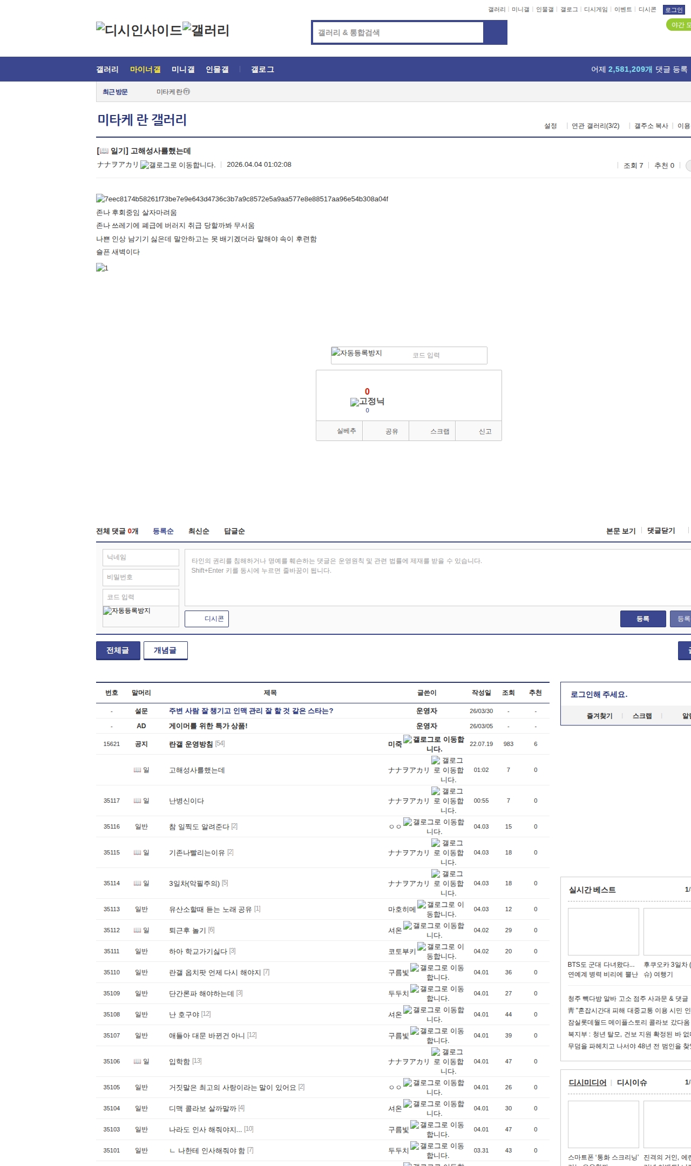
Task: Open the BTS도 군대 다녀왔다 thumbnail in 실시간 베스트
Action: 604,932
